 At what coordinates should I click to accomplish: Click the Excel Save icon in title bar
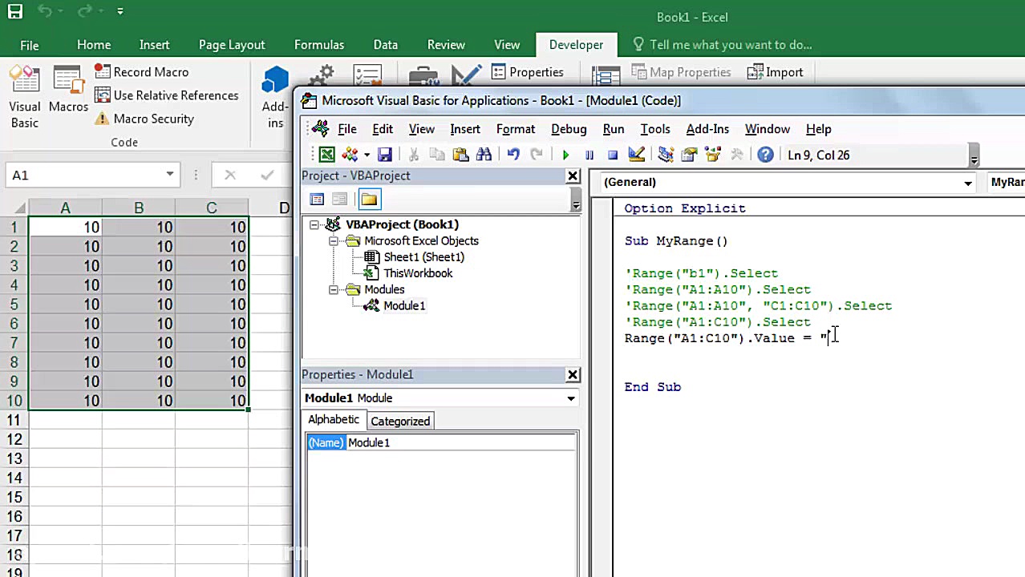click(14, 12)
